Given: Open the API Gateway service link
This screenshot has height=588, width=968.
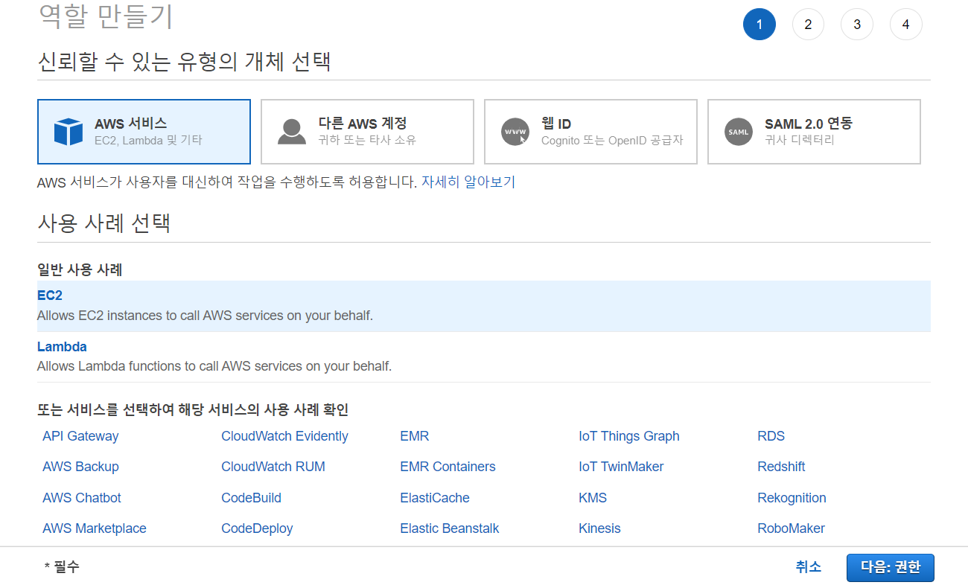Looking at the screenshot, I should coord(80,436).
